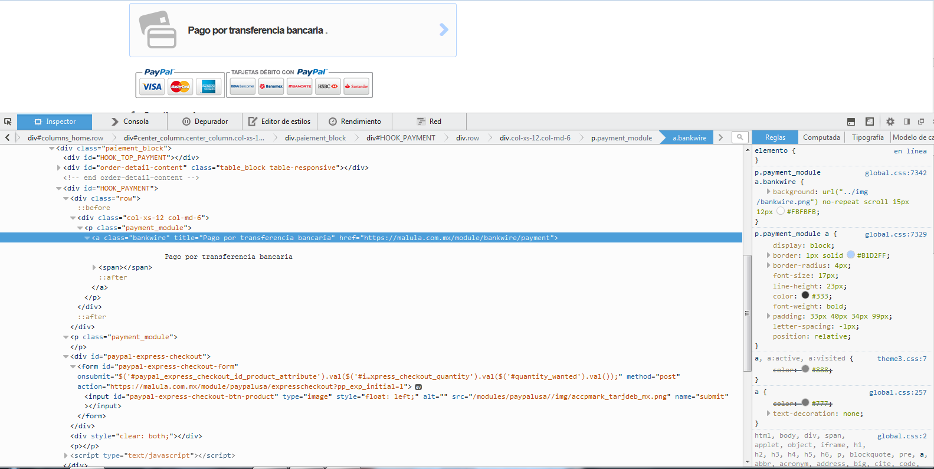934x469 pixels.
Task: Open global.css:7342 source link
Action: point(895,173)
